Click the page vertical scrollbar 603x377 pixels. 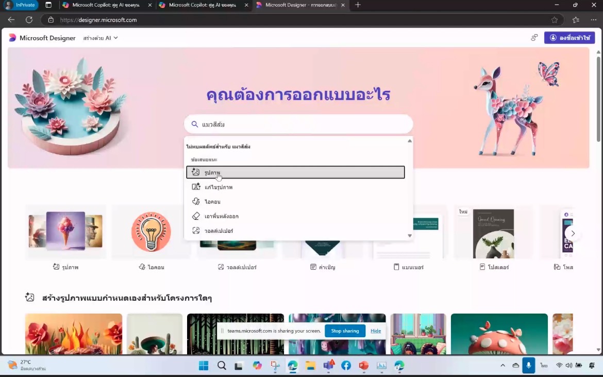pos(598,99)
